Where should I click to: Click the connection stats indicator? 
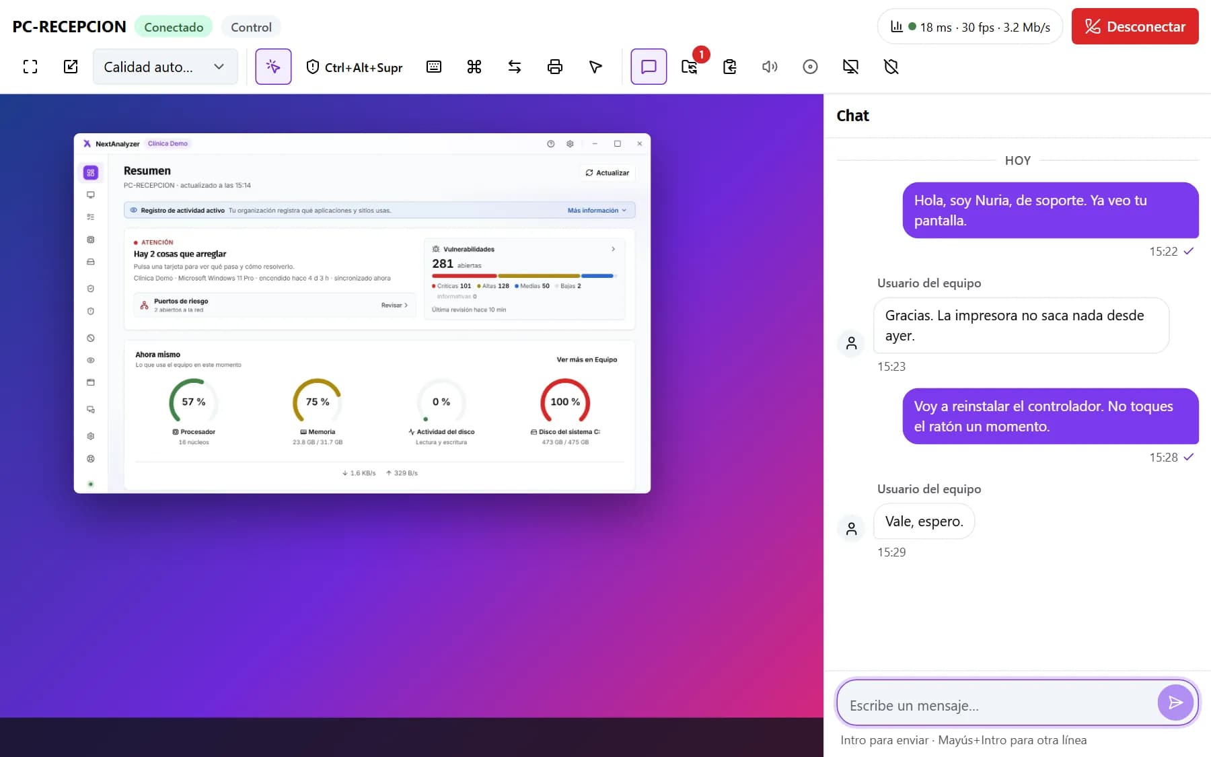click(x=969, y=27)
